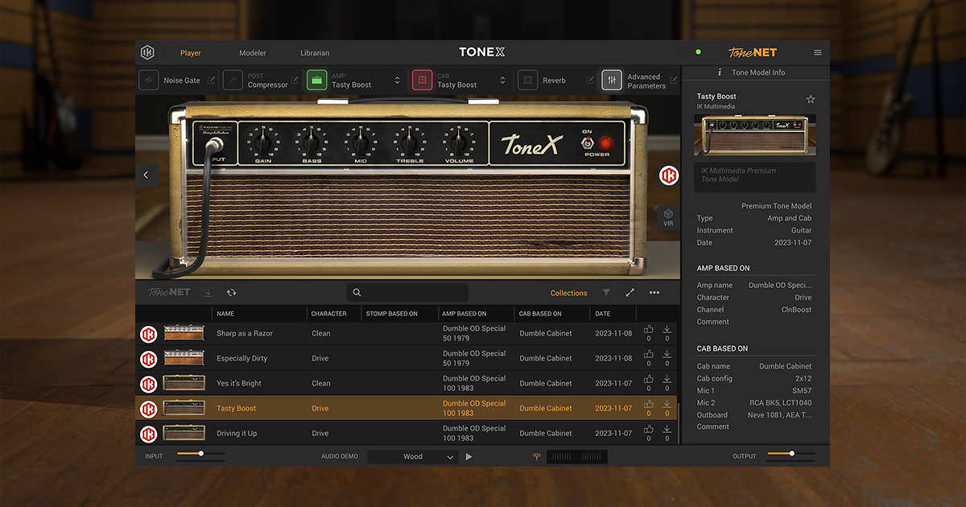This screenshot has width=966, height=507.
Task: Open the Advanced Parameters icon
Action: [x=612, y=80]
